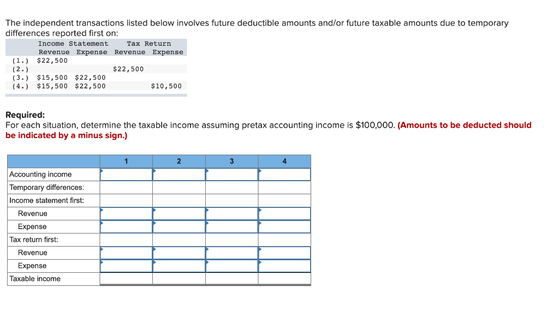Click Income statement first Expense cell, column 3
This screenshot has width=559, height=311.
click(x=231, y=227)
